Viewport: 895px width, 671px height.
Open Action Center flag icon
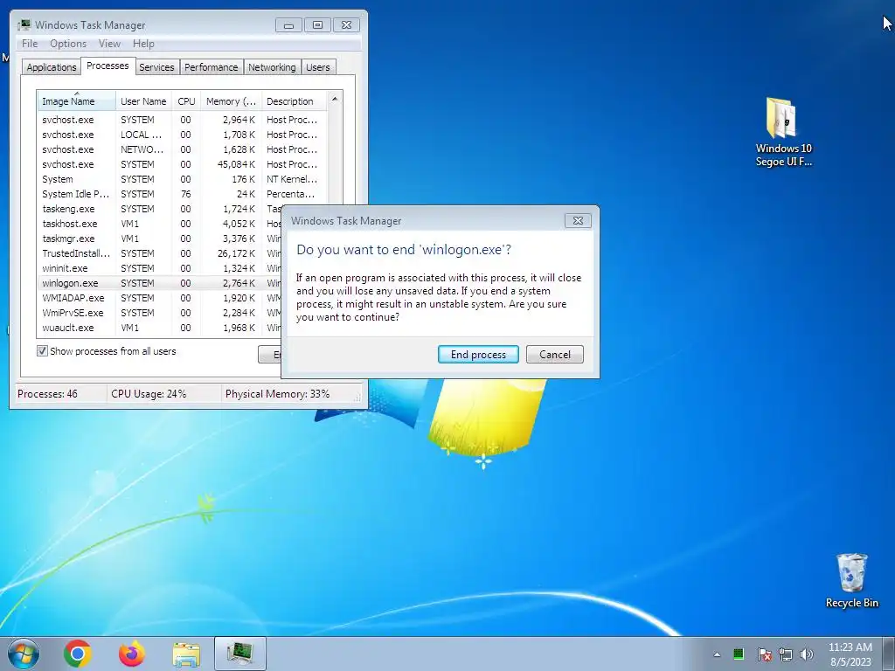pyautogui.click(x=764, y=654)
